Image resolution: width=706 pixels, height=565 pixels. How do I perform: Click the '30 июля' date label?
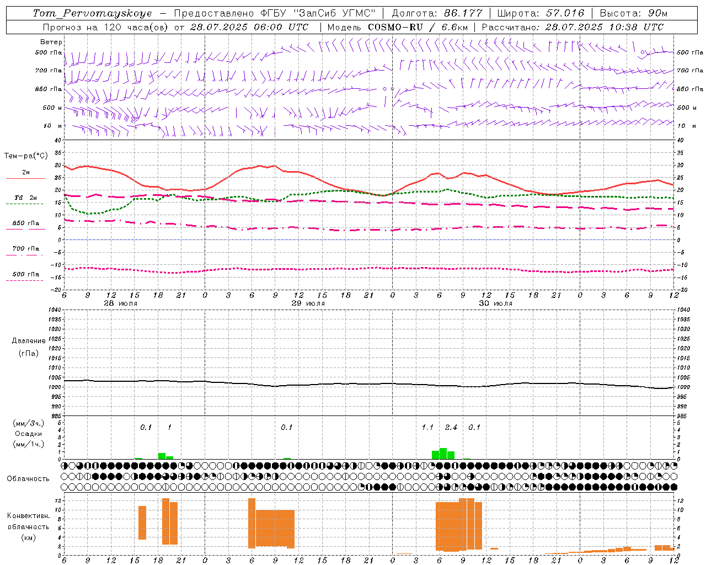495,303
